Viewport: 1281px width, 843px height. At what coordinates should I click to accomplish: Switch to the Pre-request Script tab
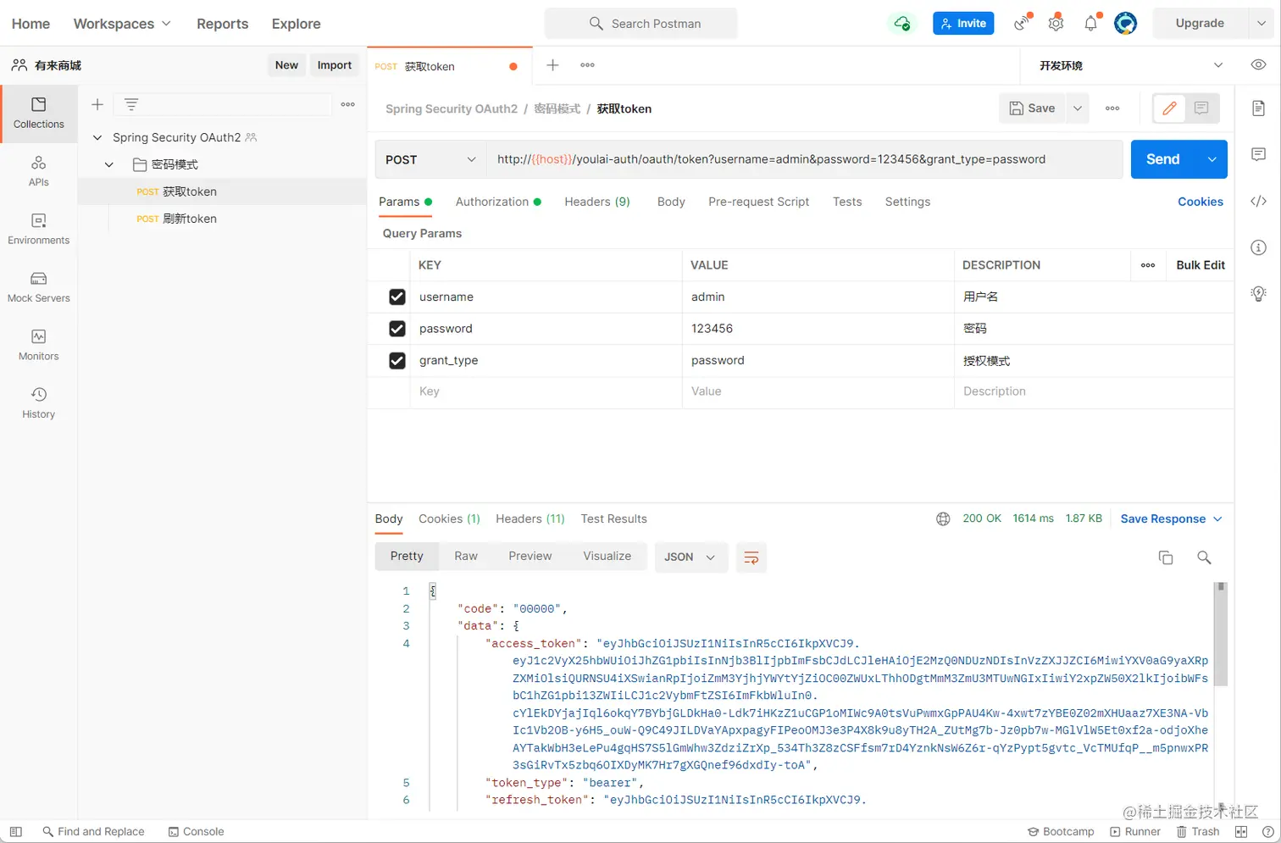click(759, 202)
